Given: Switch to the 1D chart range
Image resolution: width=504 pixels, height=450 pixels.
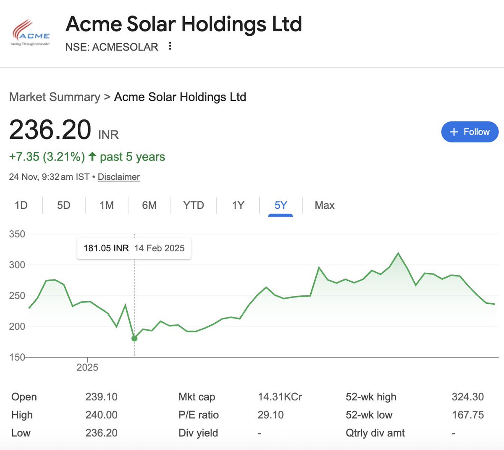Looking at the screenshot, I should point(21,205).
